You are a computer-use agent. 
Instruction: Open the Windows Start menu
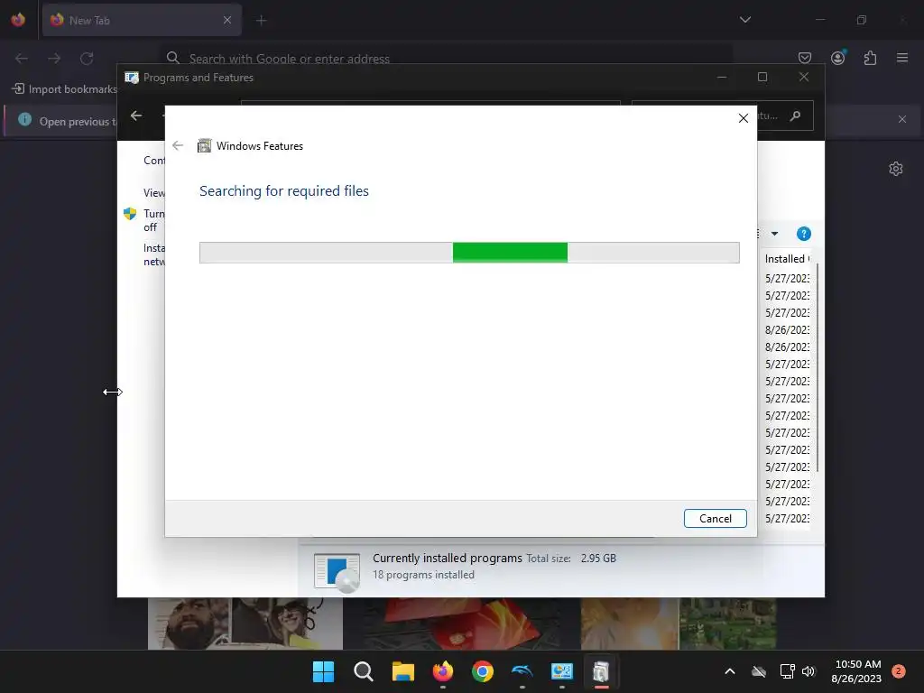point(323,671)
